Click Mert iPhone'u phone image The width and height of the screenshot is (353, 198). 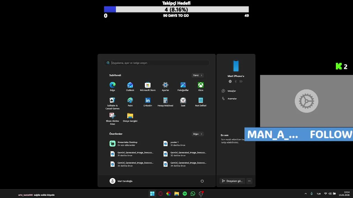(x=236, y=66)
